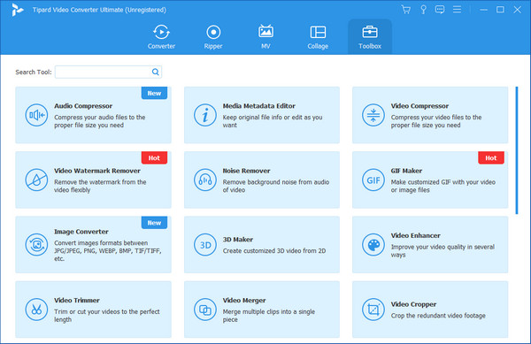Click the Video Enhancer palette icon
This screenshot has width=531, height=344.
pos(373,245)
